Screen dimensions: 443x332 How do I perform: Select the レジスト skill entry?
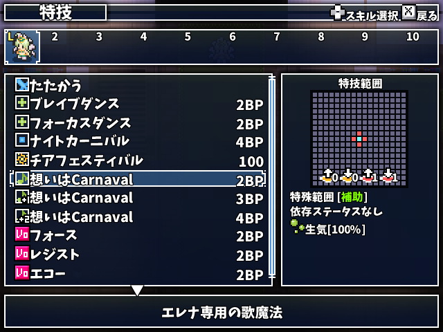(138, 255)
